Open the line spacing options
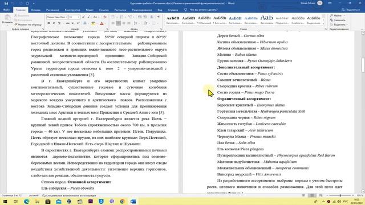 (x=136, y=23)
